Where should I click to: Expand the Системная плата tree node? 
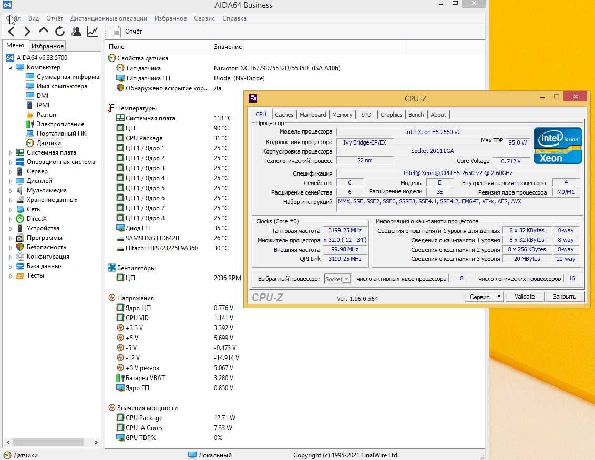pyautogui.click(x=11, y=152)
